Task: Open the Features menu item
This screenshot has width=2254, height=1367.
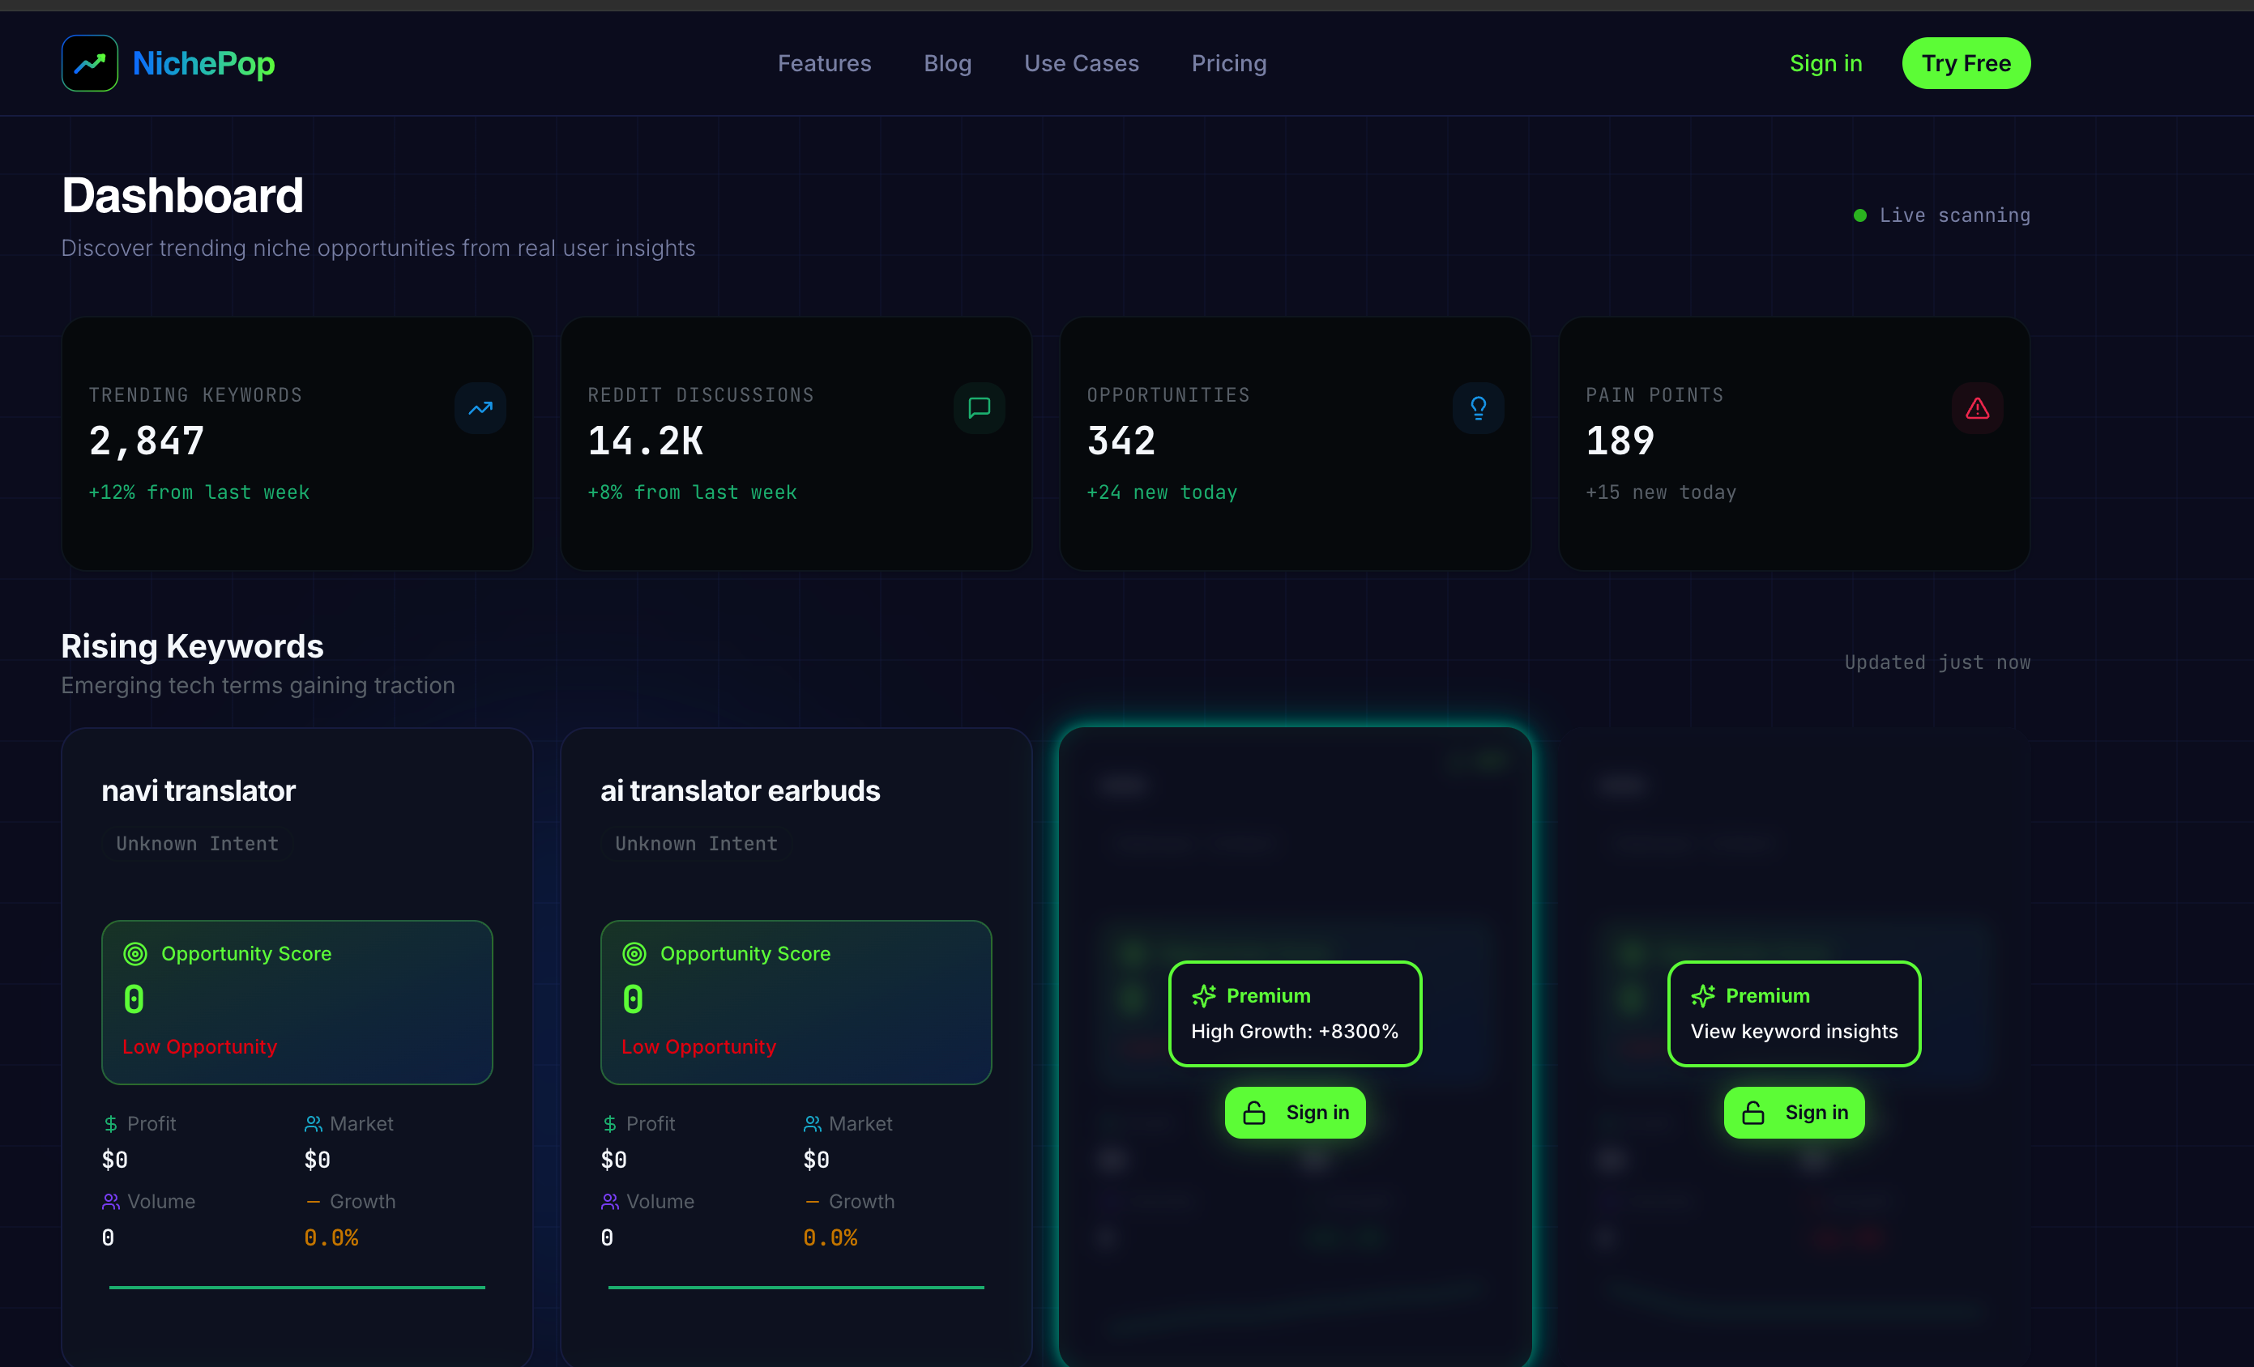Action: pos(824,63)
